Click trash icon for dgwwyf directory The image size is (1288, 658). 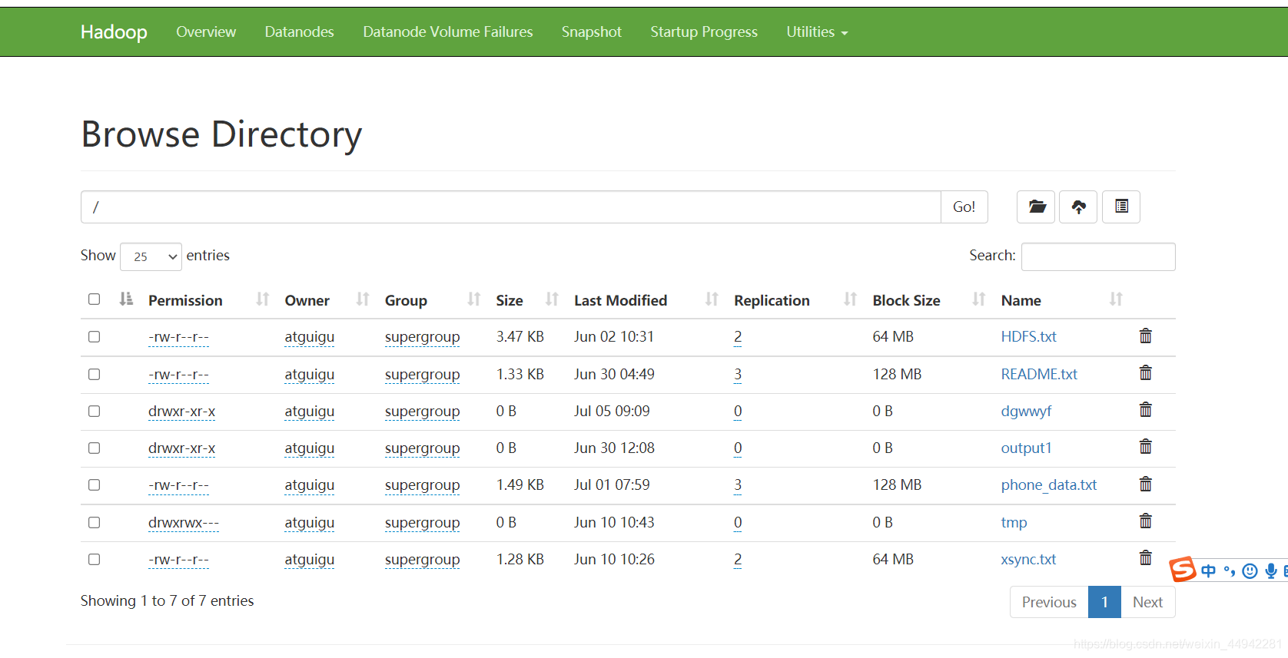click(x=1145, y=410)
